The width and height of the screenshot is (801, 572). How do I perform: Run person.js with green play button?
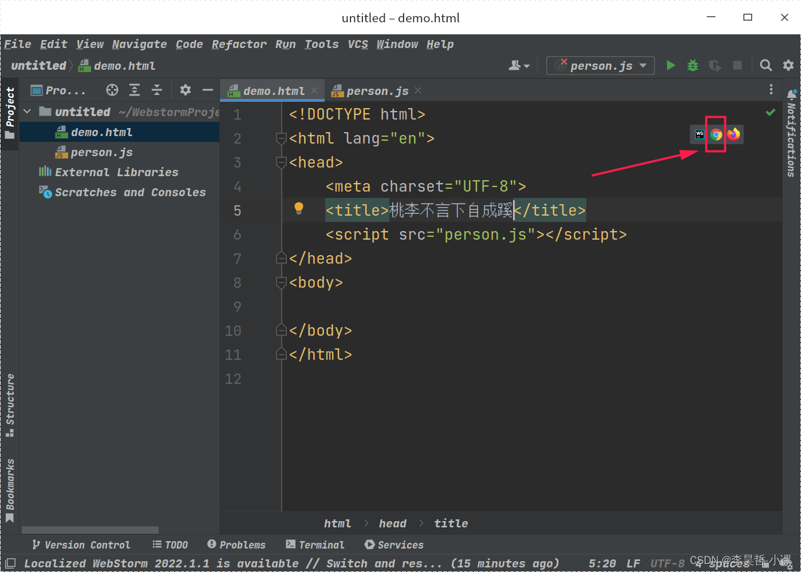(x=670, y=66)
